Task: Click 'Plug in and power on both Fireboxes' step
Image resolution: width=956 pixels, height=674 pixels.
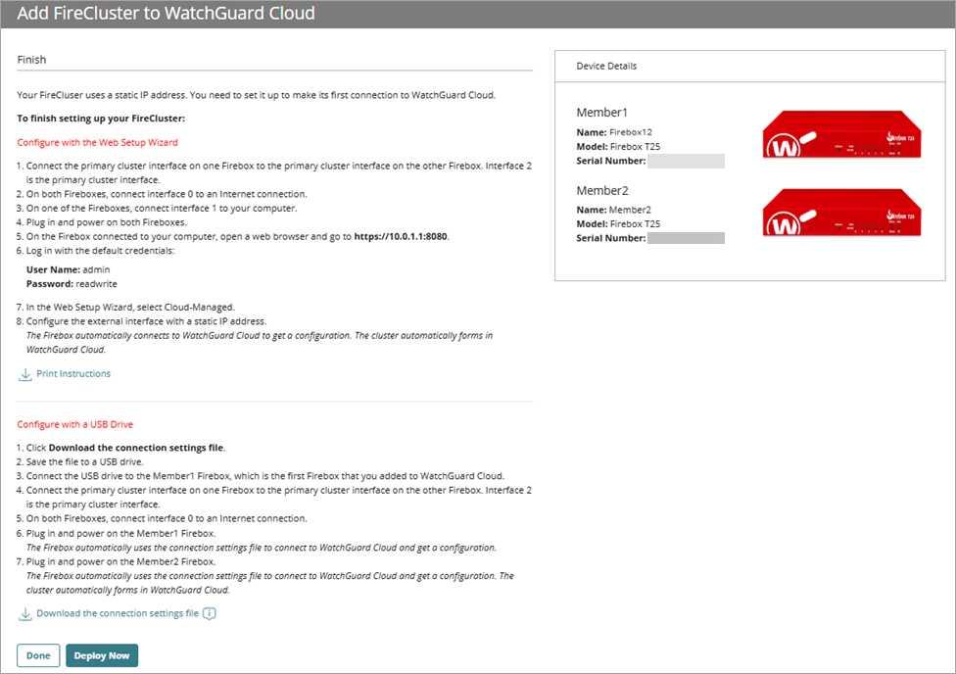Action: coord(107,222)
